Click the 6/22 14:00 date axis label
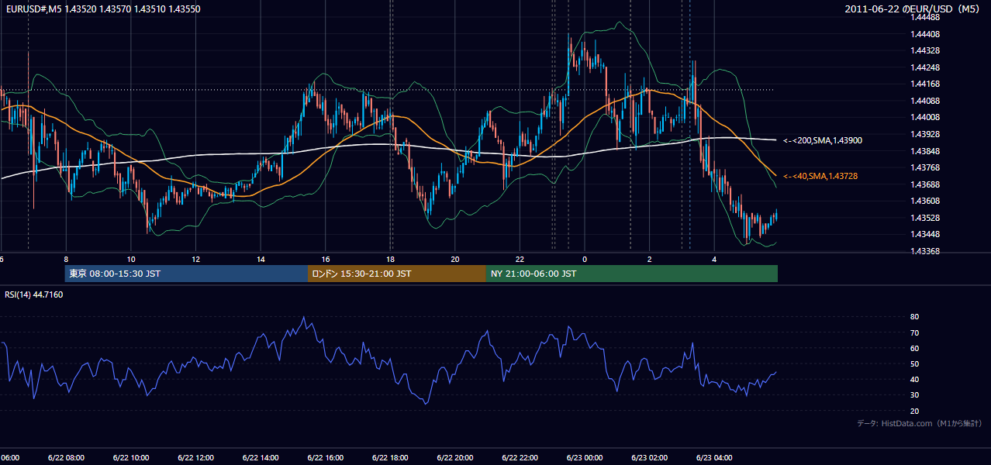Image resolution: width=991 pixels, height=465 pixels. (261, 458)
